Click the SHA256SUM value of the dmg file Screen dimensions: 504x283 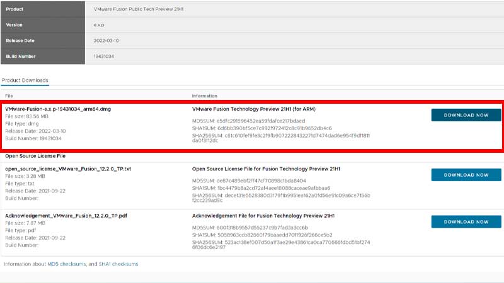coord(281,138)
